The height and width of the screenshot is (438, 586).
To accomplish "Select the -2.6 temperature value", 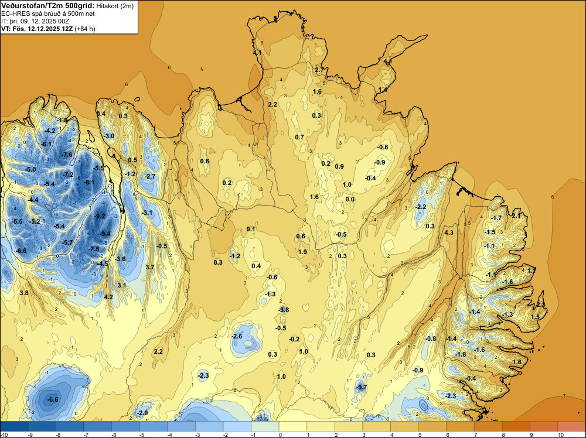I will coord(237,337).
